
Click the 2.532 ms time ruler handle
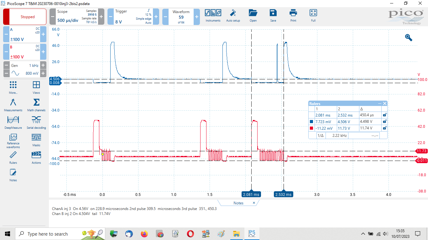coord(283,194)
